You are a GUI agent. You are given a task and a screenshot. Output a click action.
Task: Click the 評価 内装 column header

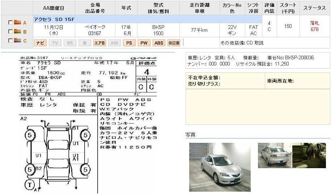click(270, 8)
